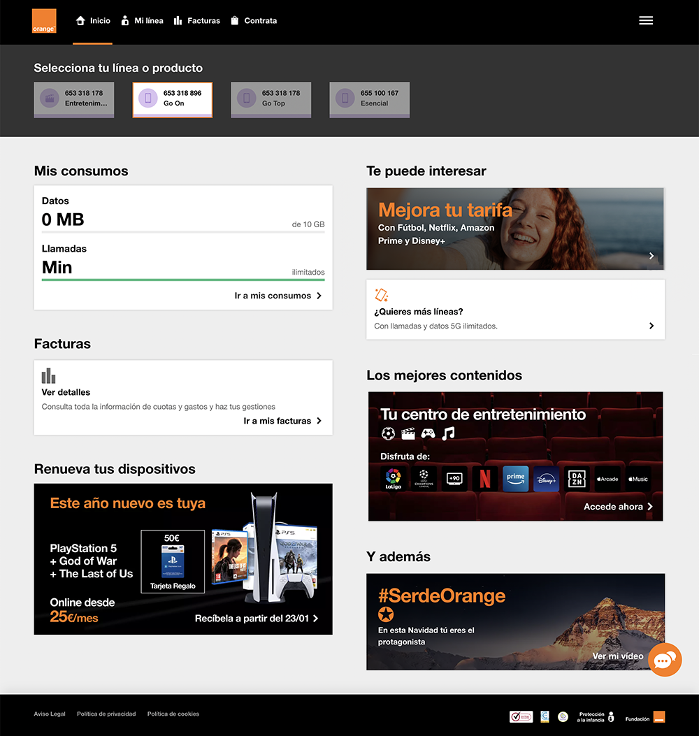Image resolution: width=699 pixels, height=736 pixels.
Task: Open the Política de privacidad footer link
Action: pos(106,714)
